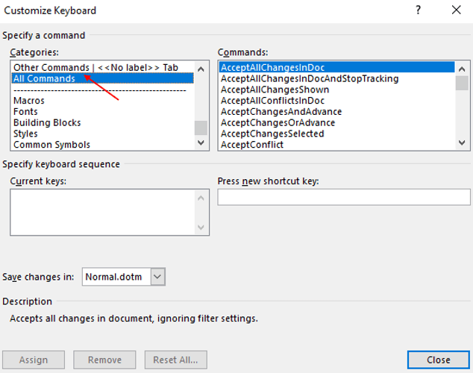Choose Building Blocks in Categories
473x373 pixels.
47,123
